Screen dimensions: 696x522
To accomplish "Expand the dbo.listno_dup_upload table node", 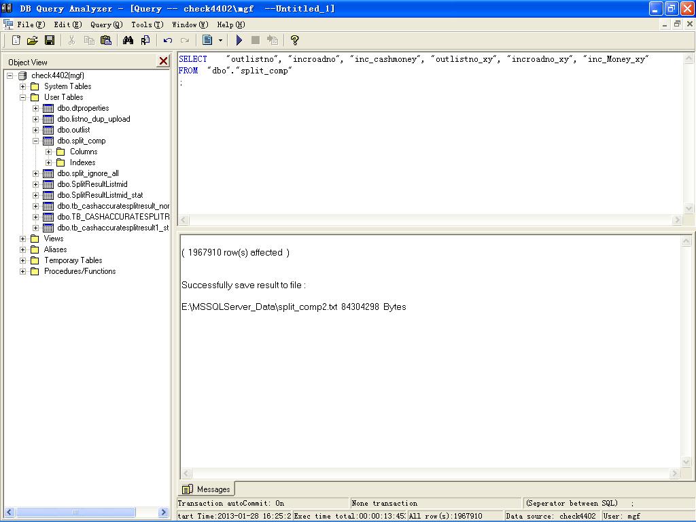I will 35,119.
